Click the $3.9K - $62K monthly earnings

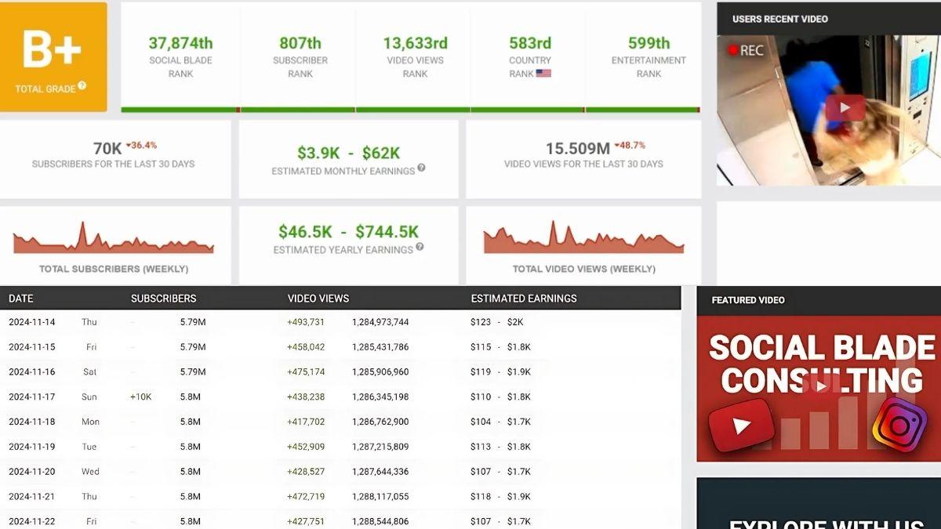click(348, 154)
